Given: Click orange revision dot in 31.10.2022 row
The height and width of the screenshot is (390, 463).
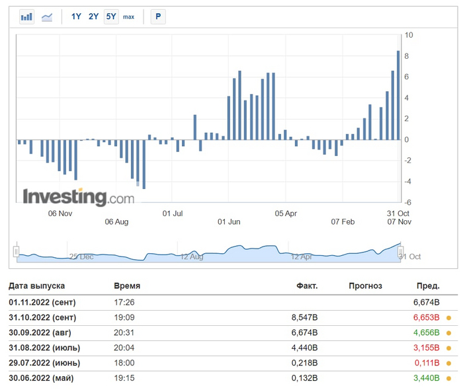Looking at the screenshot, I should 450,317.
